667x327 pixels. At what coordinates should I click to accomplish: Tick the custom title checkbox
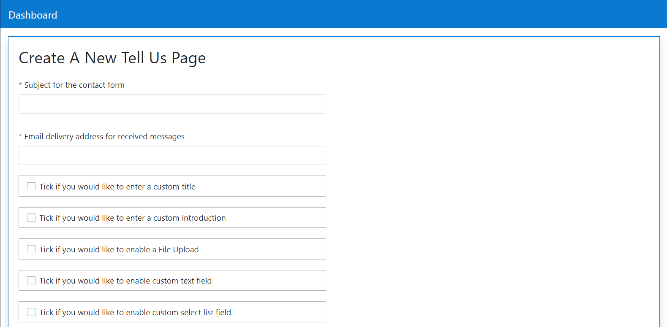coord(31,186)
